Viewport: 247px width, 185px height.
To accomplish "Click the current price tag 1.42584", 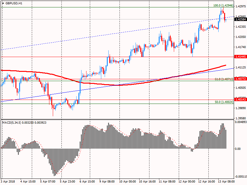I will pyautogui.click(x=241, y=19).
